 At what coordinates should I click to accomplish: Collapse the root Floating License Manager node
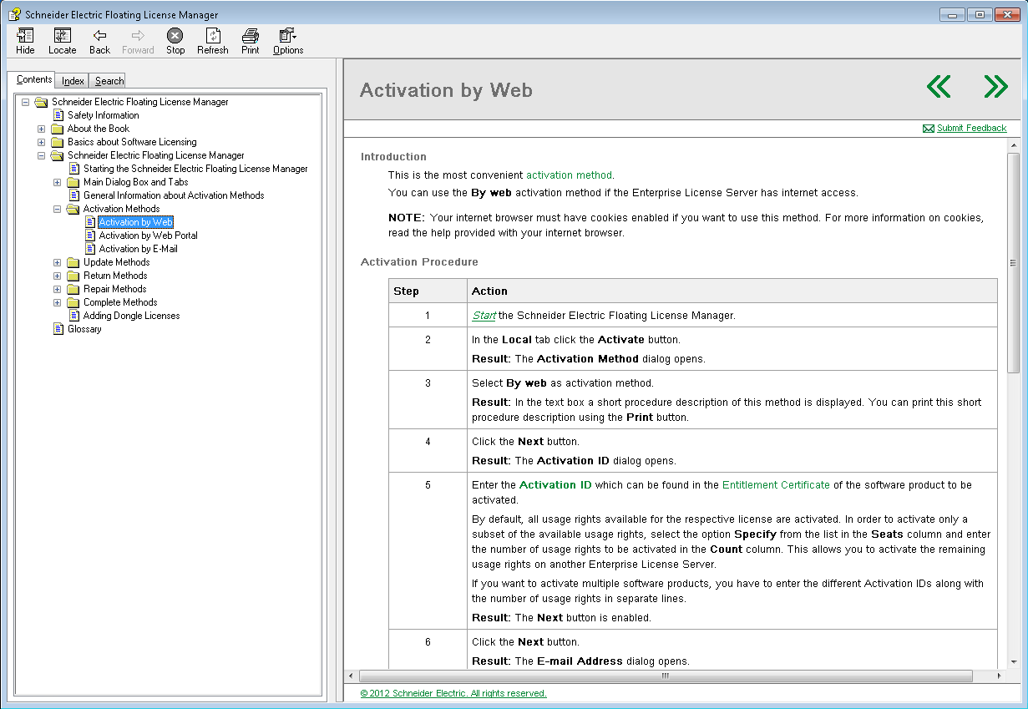(x=26, y=102)
